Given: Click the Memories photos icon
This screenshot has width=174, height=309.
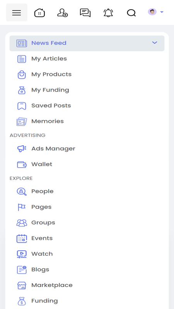Looking at the screenshot, I should click(22, 121).
